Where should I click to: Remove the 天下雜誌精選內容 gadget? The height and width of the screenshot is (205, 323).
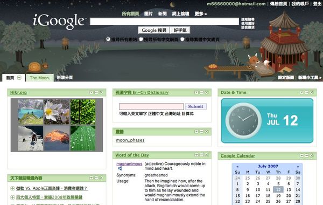(101, 177)
